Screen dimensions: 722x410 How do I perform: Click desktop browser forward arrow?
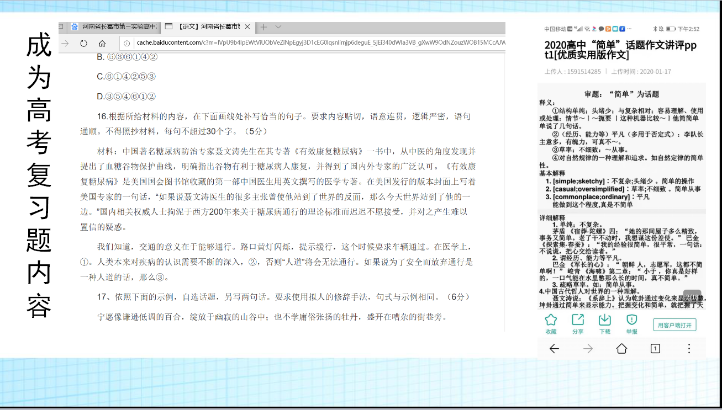click(65, 43)
